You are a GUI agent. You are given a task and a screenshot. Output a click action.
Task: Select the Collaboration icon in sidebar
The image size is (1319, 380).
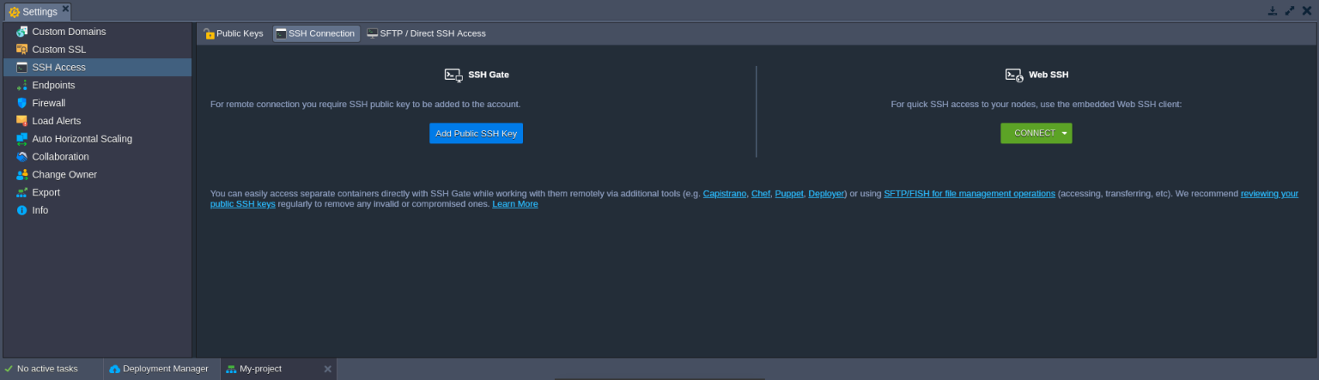click(21, 157)
